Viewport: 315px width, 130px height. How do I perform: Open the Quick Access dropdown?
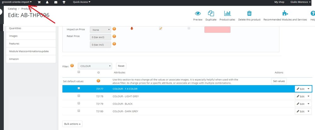pos(82,2)
